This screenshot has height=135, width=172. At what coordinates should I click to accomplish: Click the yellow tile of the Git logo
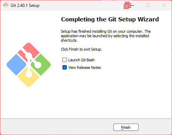click(x=29, y=77)
